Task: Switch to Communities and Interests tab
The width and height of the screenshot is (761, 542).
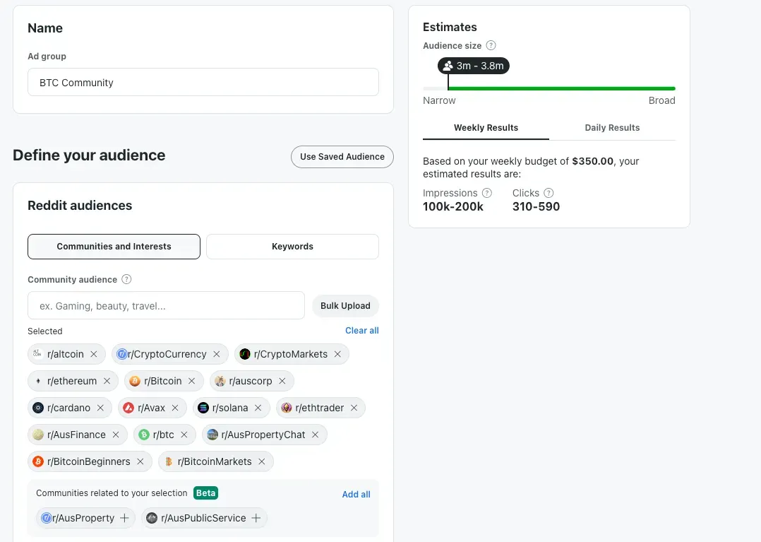Action: pyautogui.click(x=114, y=247)
